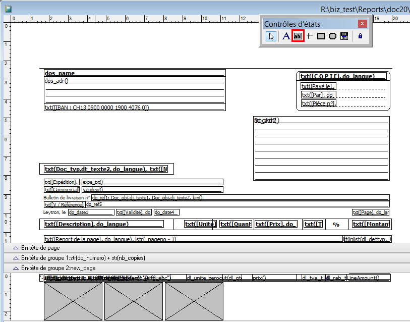Select the txt([Validité], do field

[134, 212]
